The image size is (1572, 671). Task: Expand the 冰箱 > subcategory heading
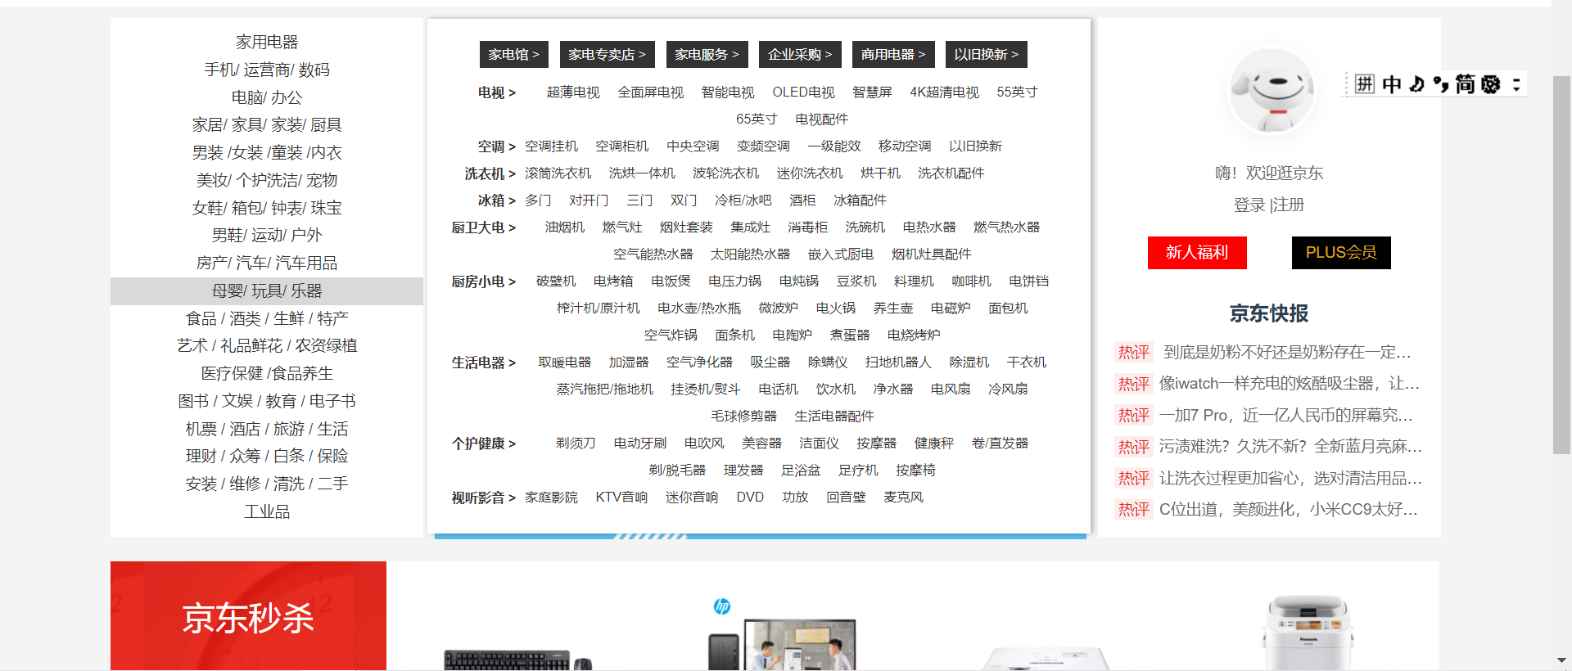click(x=497, y=200)
